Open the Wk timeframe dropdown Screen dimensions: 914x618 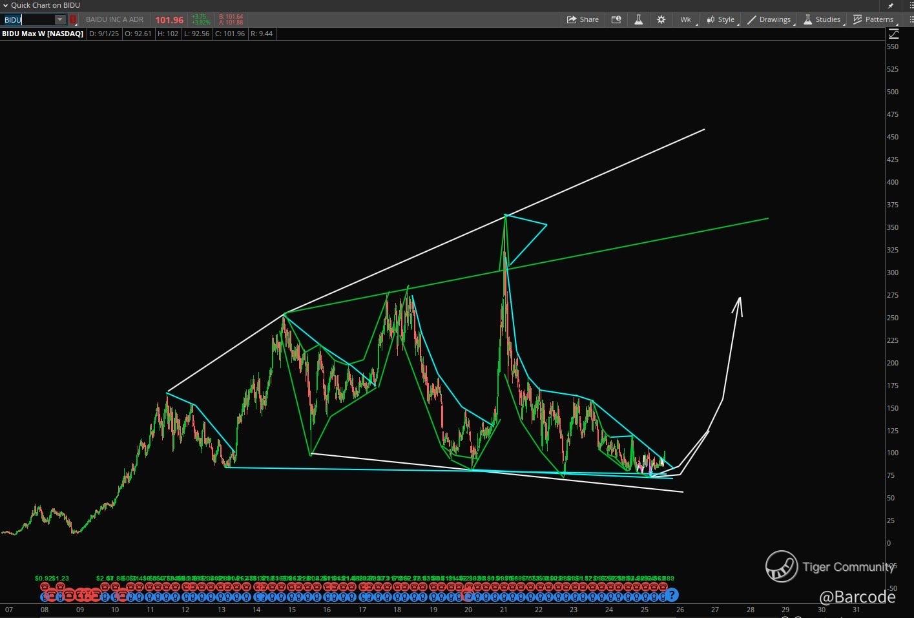(x=686, y=19)
